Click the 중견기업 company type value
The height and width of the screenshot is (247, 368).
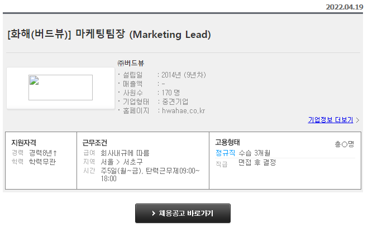pyautogui.click(x=175, y=101)
